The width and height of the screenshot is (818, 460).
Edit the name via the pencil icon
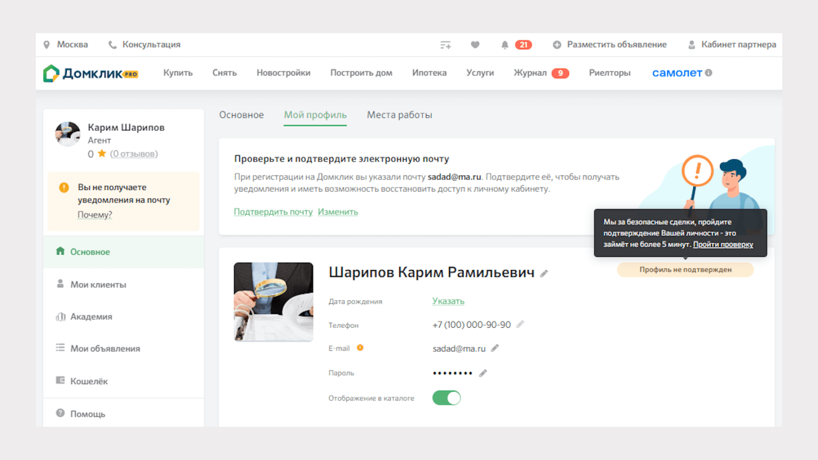(x=544, y=273)
